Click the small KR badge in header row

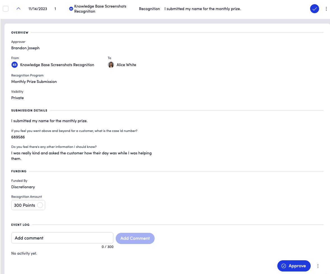tap(71, 9)
